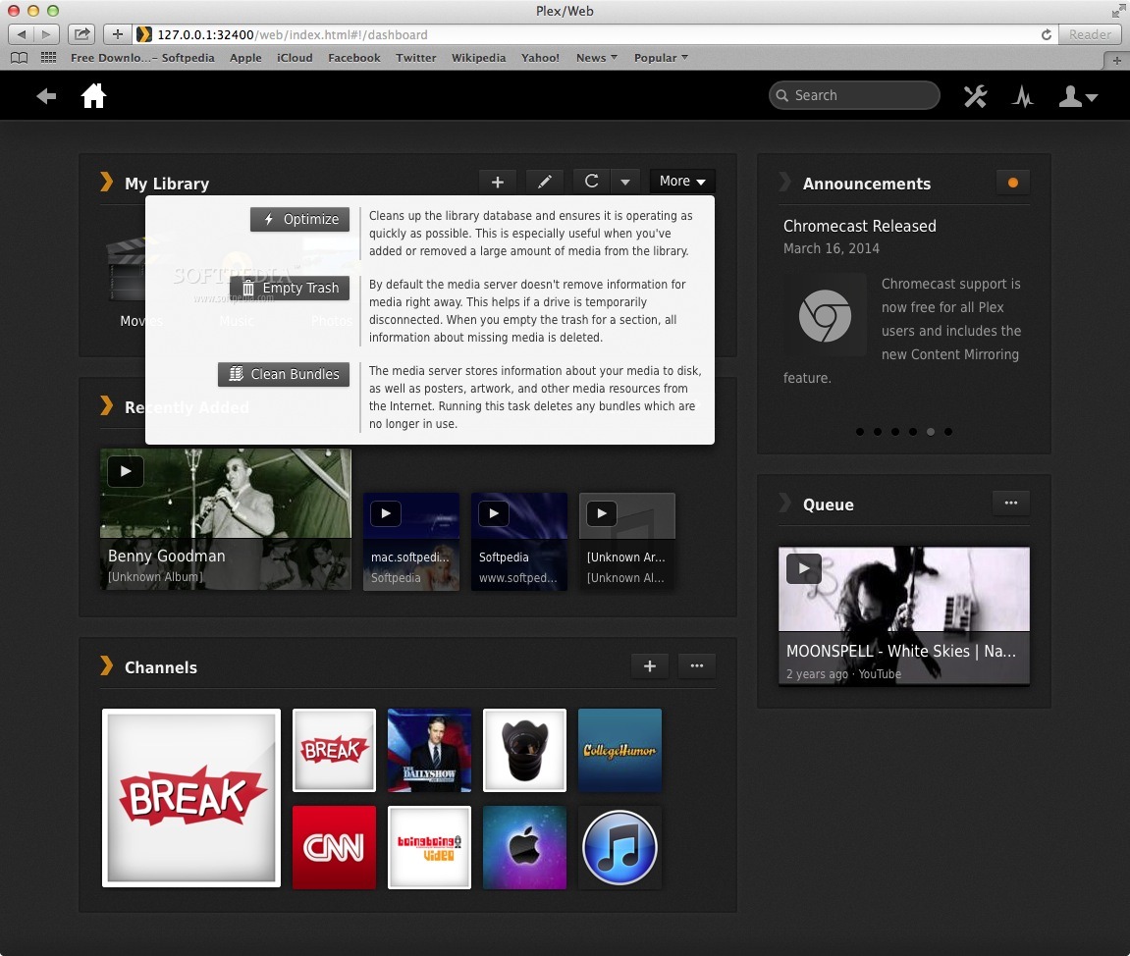1130x956 pixels.
Task: Toggle the orange Announcements indicator button
Action: [1012, 183]
